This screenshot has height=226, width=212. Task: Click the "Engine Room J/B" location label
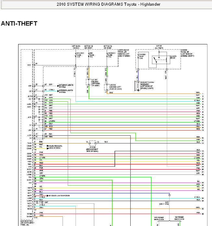click(187, 53)
